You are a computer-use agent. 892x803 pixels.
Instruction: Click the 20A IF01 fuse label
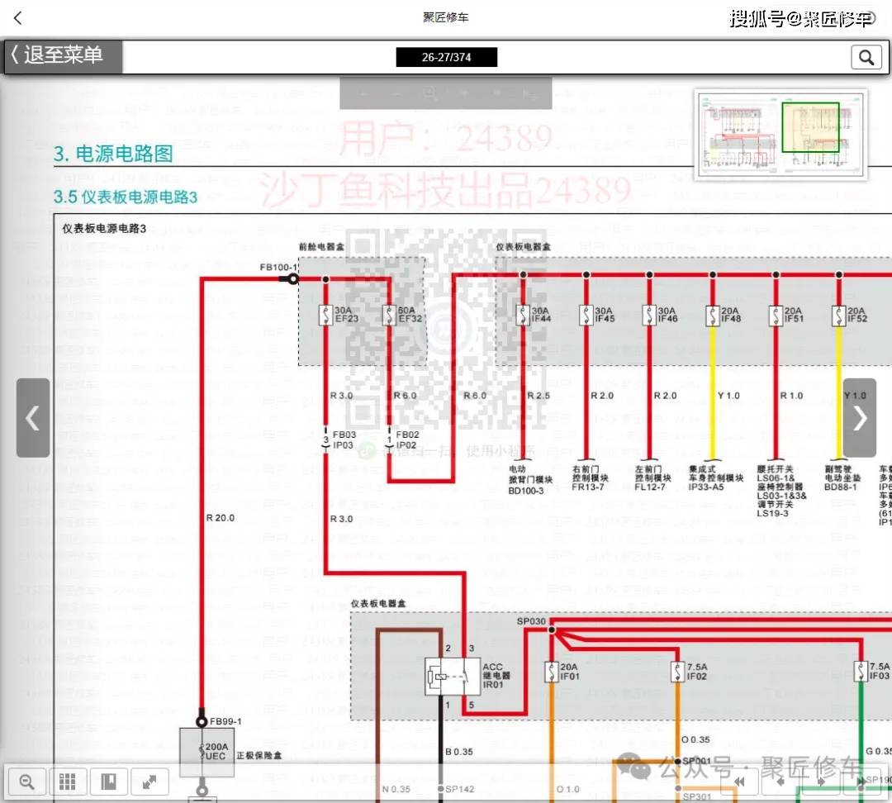coord(569,672)
